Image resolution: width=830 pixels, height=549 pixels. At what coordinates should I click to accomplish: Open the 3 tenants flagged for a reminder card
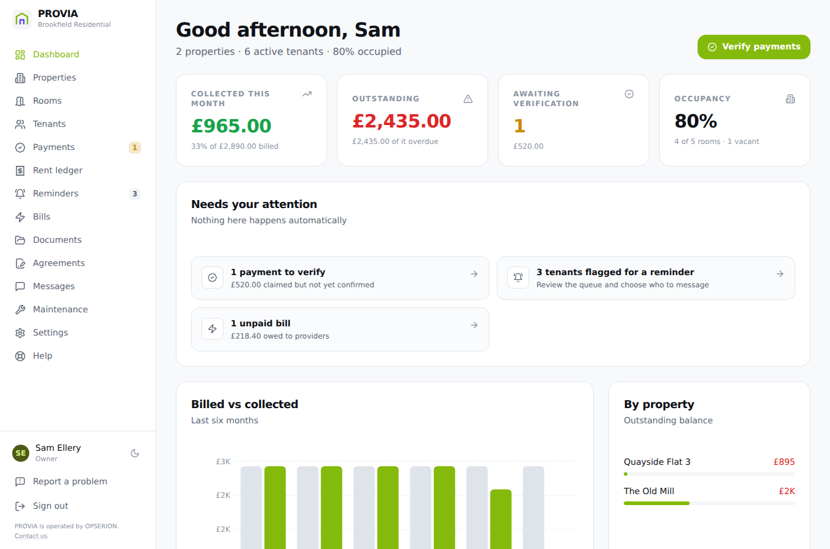[646, 278]
